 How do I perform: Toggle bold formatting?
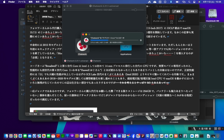click(x=43, y=22)
